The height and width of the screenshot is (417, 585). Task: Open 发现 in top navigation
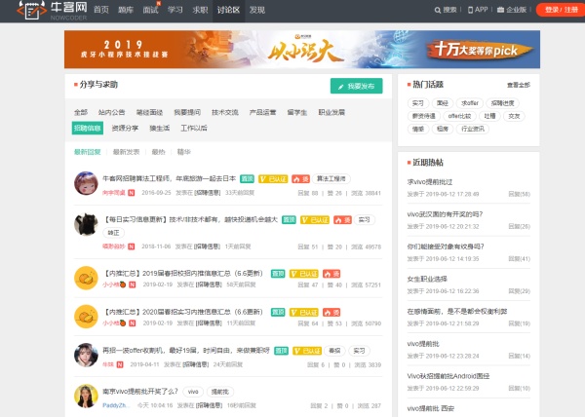pos(257,10)
